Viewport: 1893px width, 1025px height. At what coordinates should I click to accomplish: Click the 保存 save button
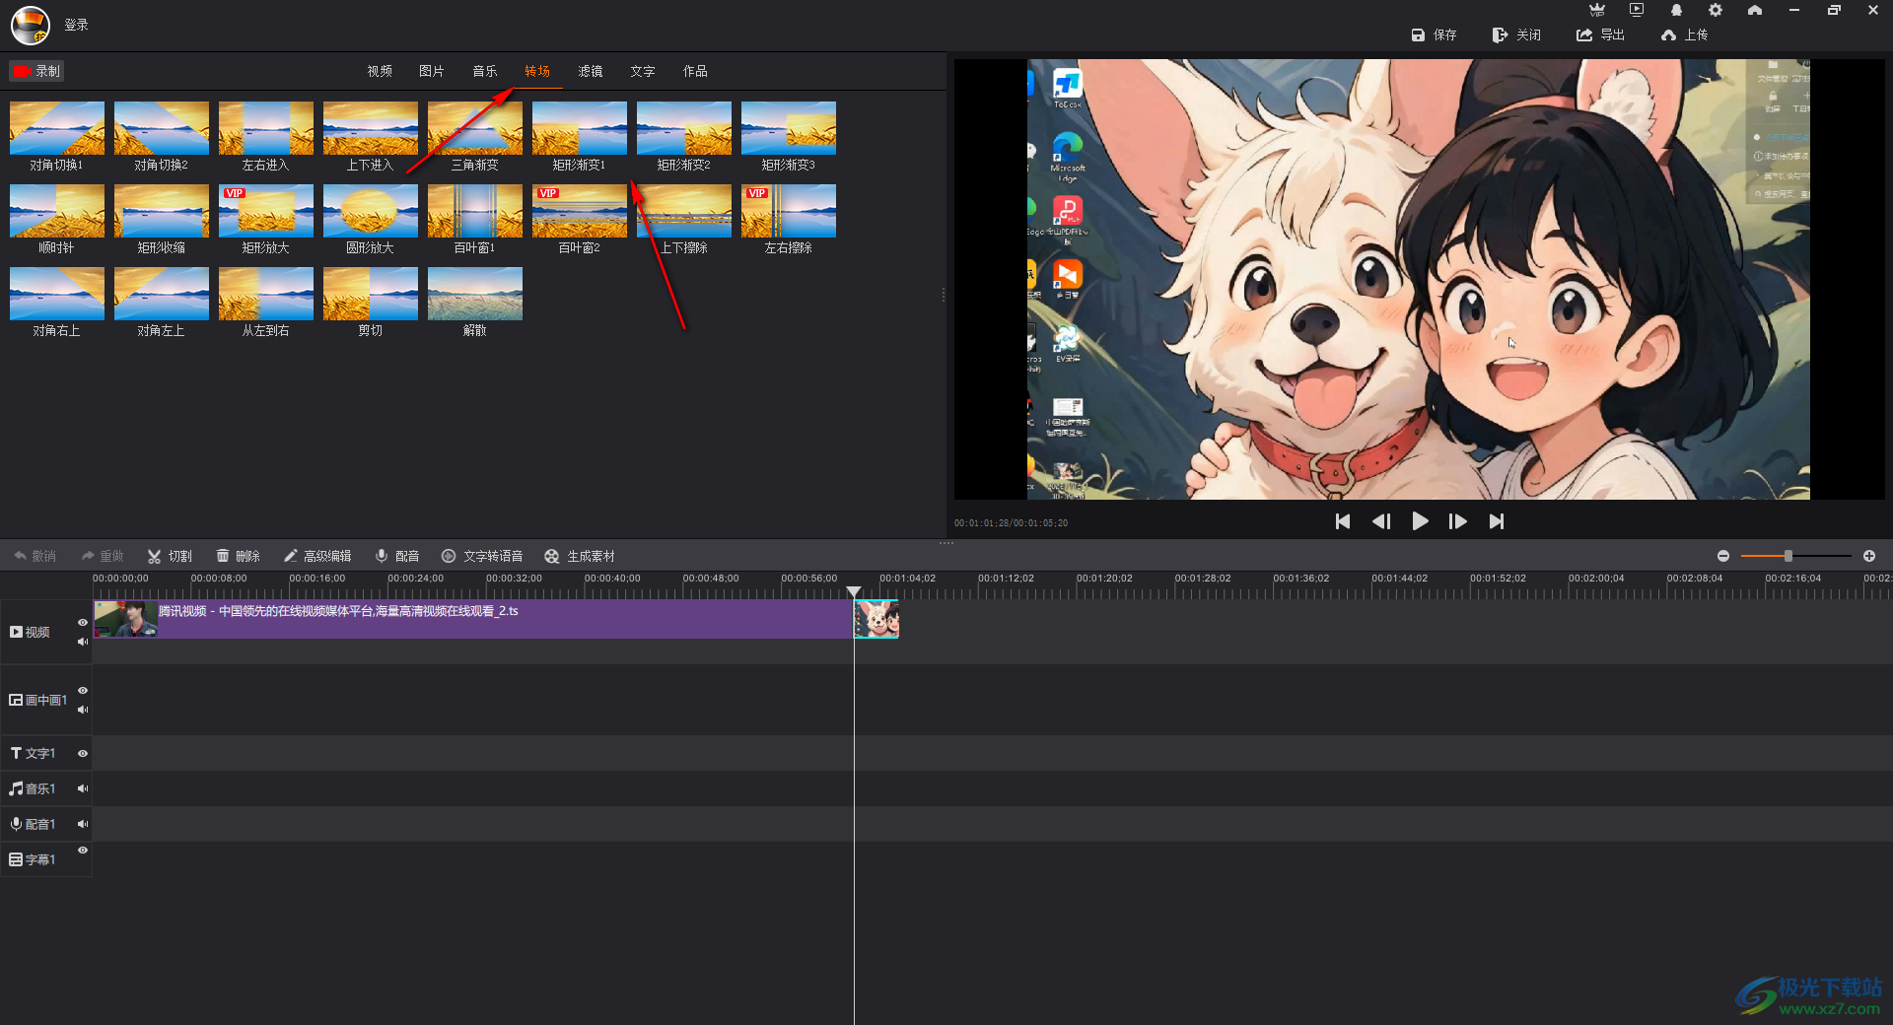pyautogui.click(x=1434, y=34)
